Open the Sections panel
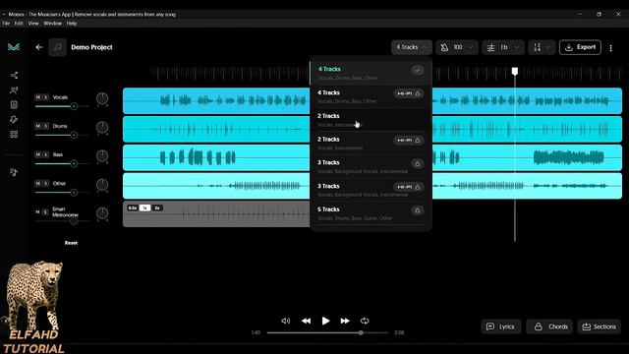Image resolution: width=629 pixels, height=354 pixels. (599, 326)
